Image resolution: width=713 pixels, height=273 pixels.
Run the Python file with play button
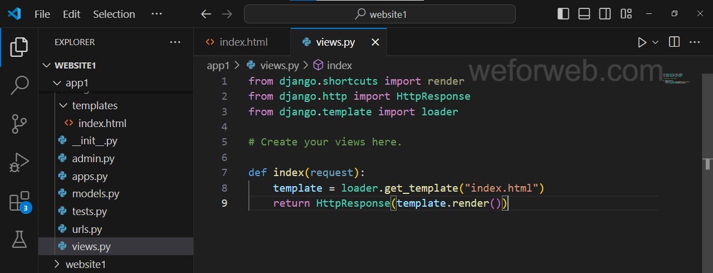[x=642, y=42]
